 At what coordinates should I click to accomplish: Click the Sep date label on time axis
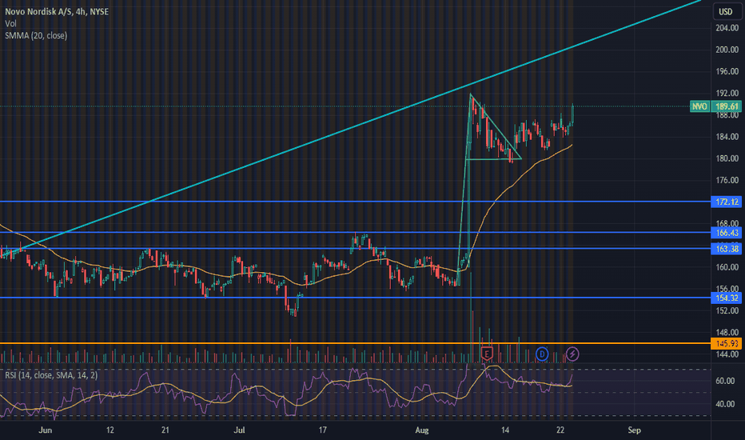click(x=635, y=430)
